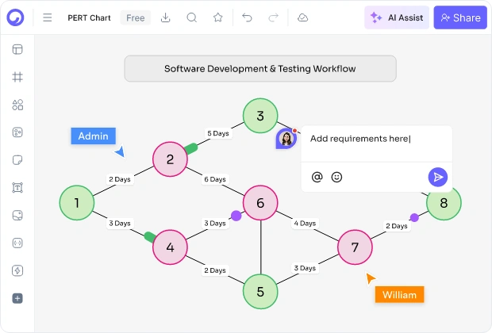Check cloud sync status icon
The height and width of the screenshot is (333, 492).
click(x=302, y=17)
